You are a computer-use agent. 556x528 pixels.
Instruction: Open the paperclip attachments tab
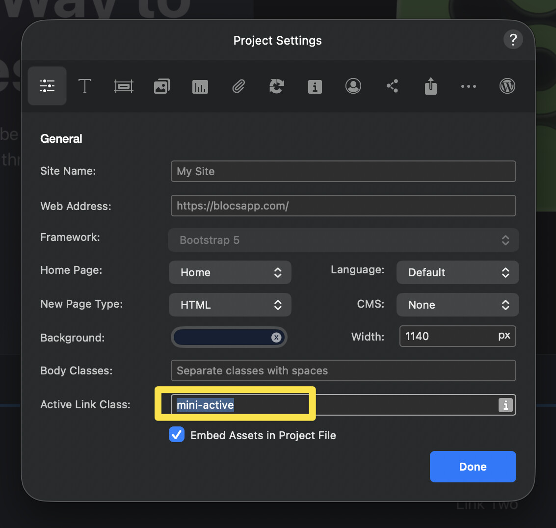click(x=238, y=87)
